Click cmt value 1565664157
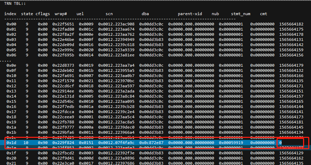The width and height of the screenshot is (311, 165). pyautogui.click(x=291, y=96)
